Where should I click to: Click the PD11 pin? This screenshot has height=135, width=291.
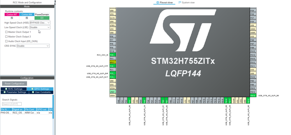pyautogui.click(x=253, y=66)
